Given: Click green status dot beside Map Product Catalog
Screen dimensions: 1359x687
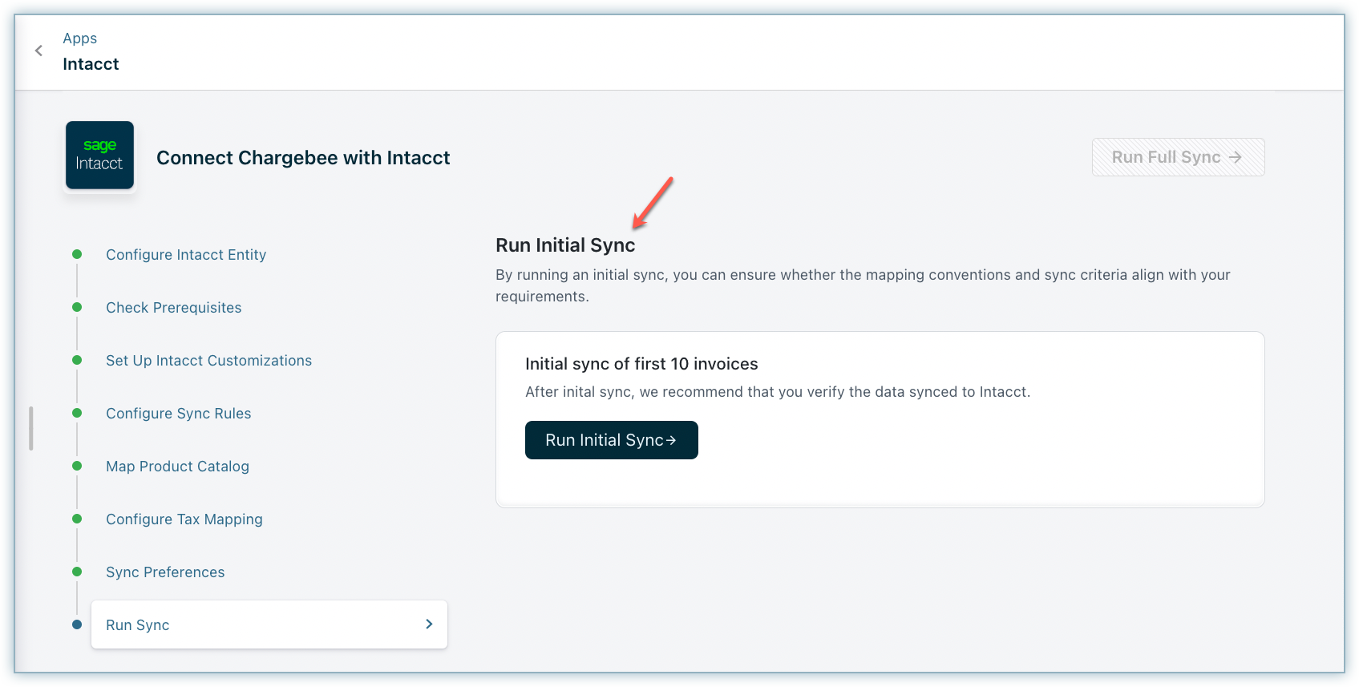Looking at the screenshot, I should (77, 466).
